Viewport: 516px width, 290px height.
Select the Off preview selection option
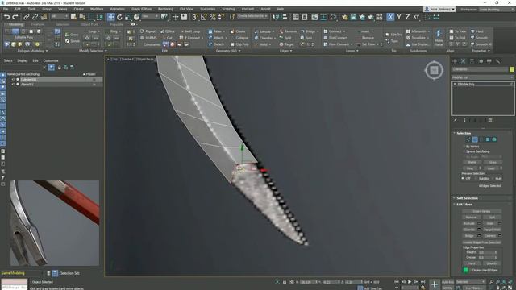tap(463, 179)
